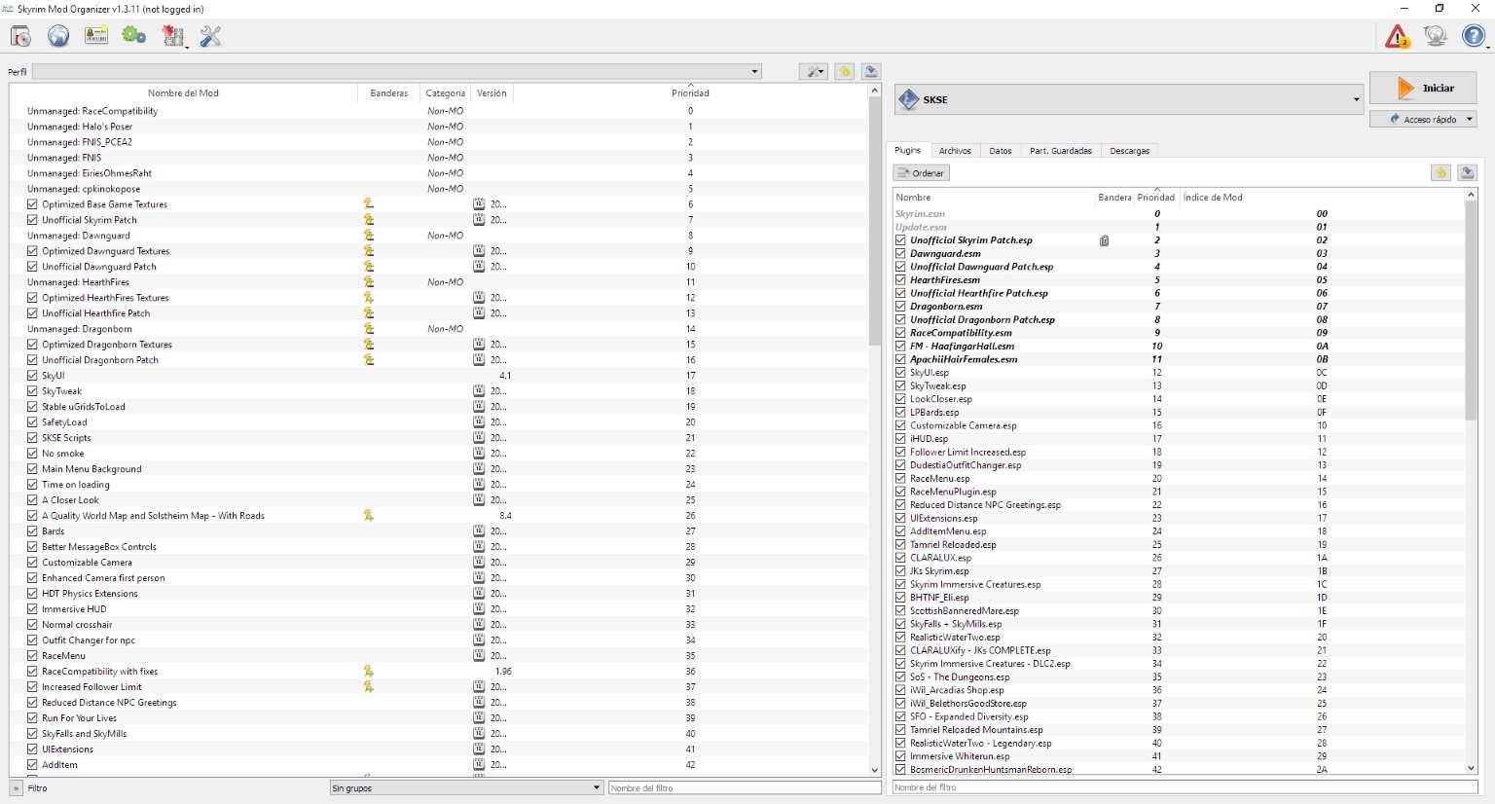Image resolution: width=1495 pixels, height=804 pixels.
Task: Uncheck the SkyUI mod entry
Action: (x=33, y=375)
